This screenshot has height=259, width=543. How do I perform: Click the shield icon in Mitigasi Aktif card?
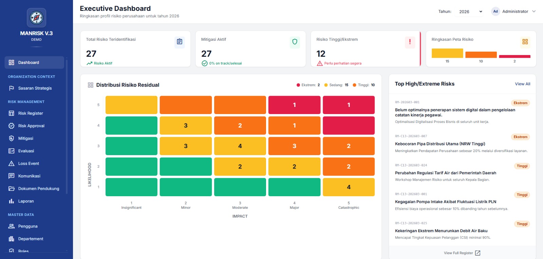(295, 42)
